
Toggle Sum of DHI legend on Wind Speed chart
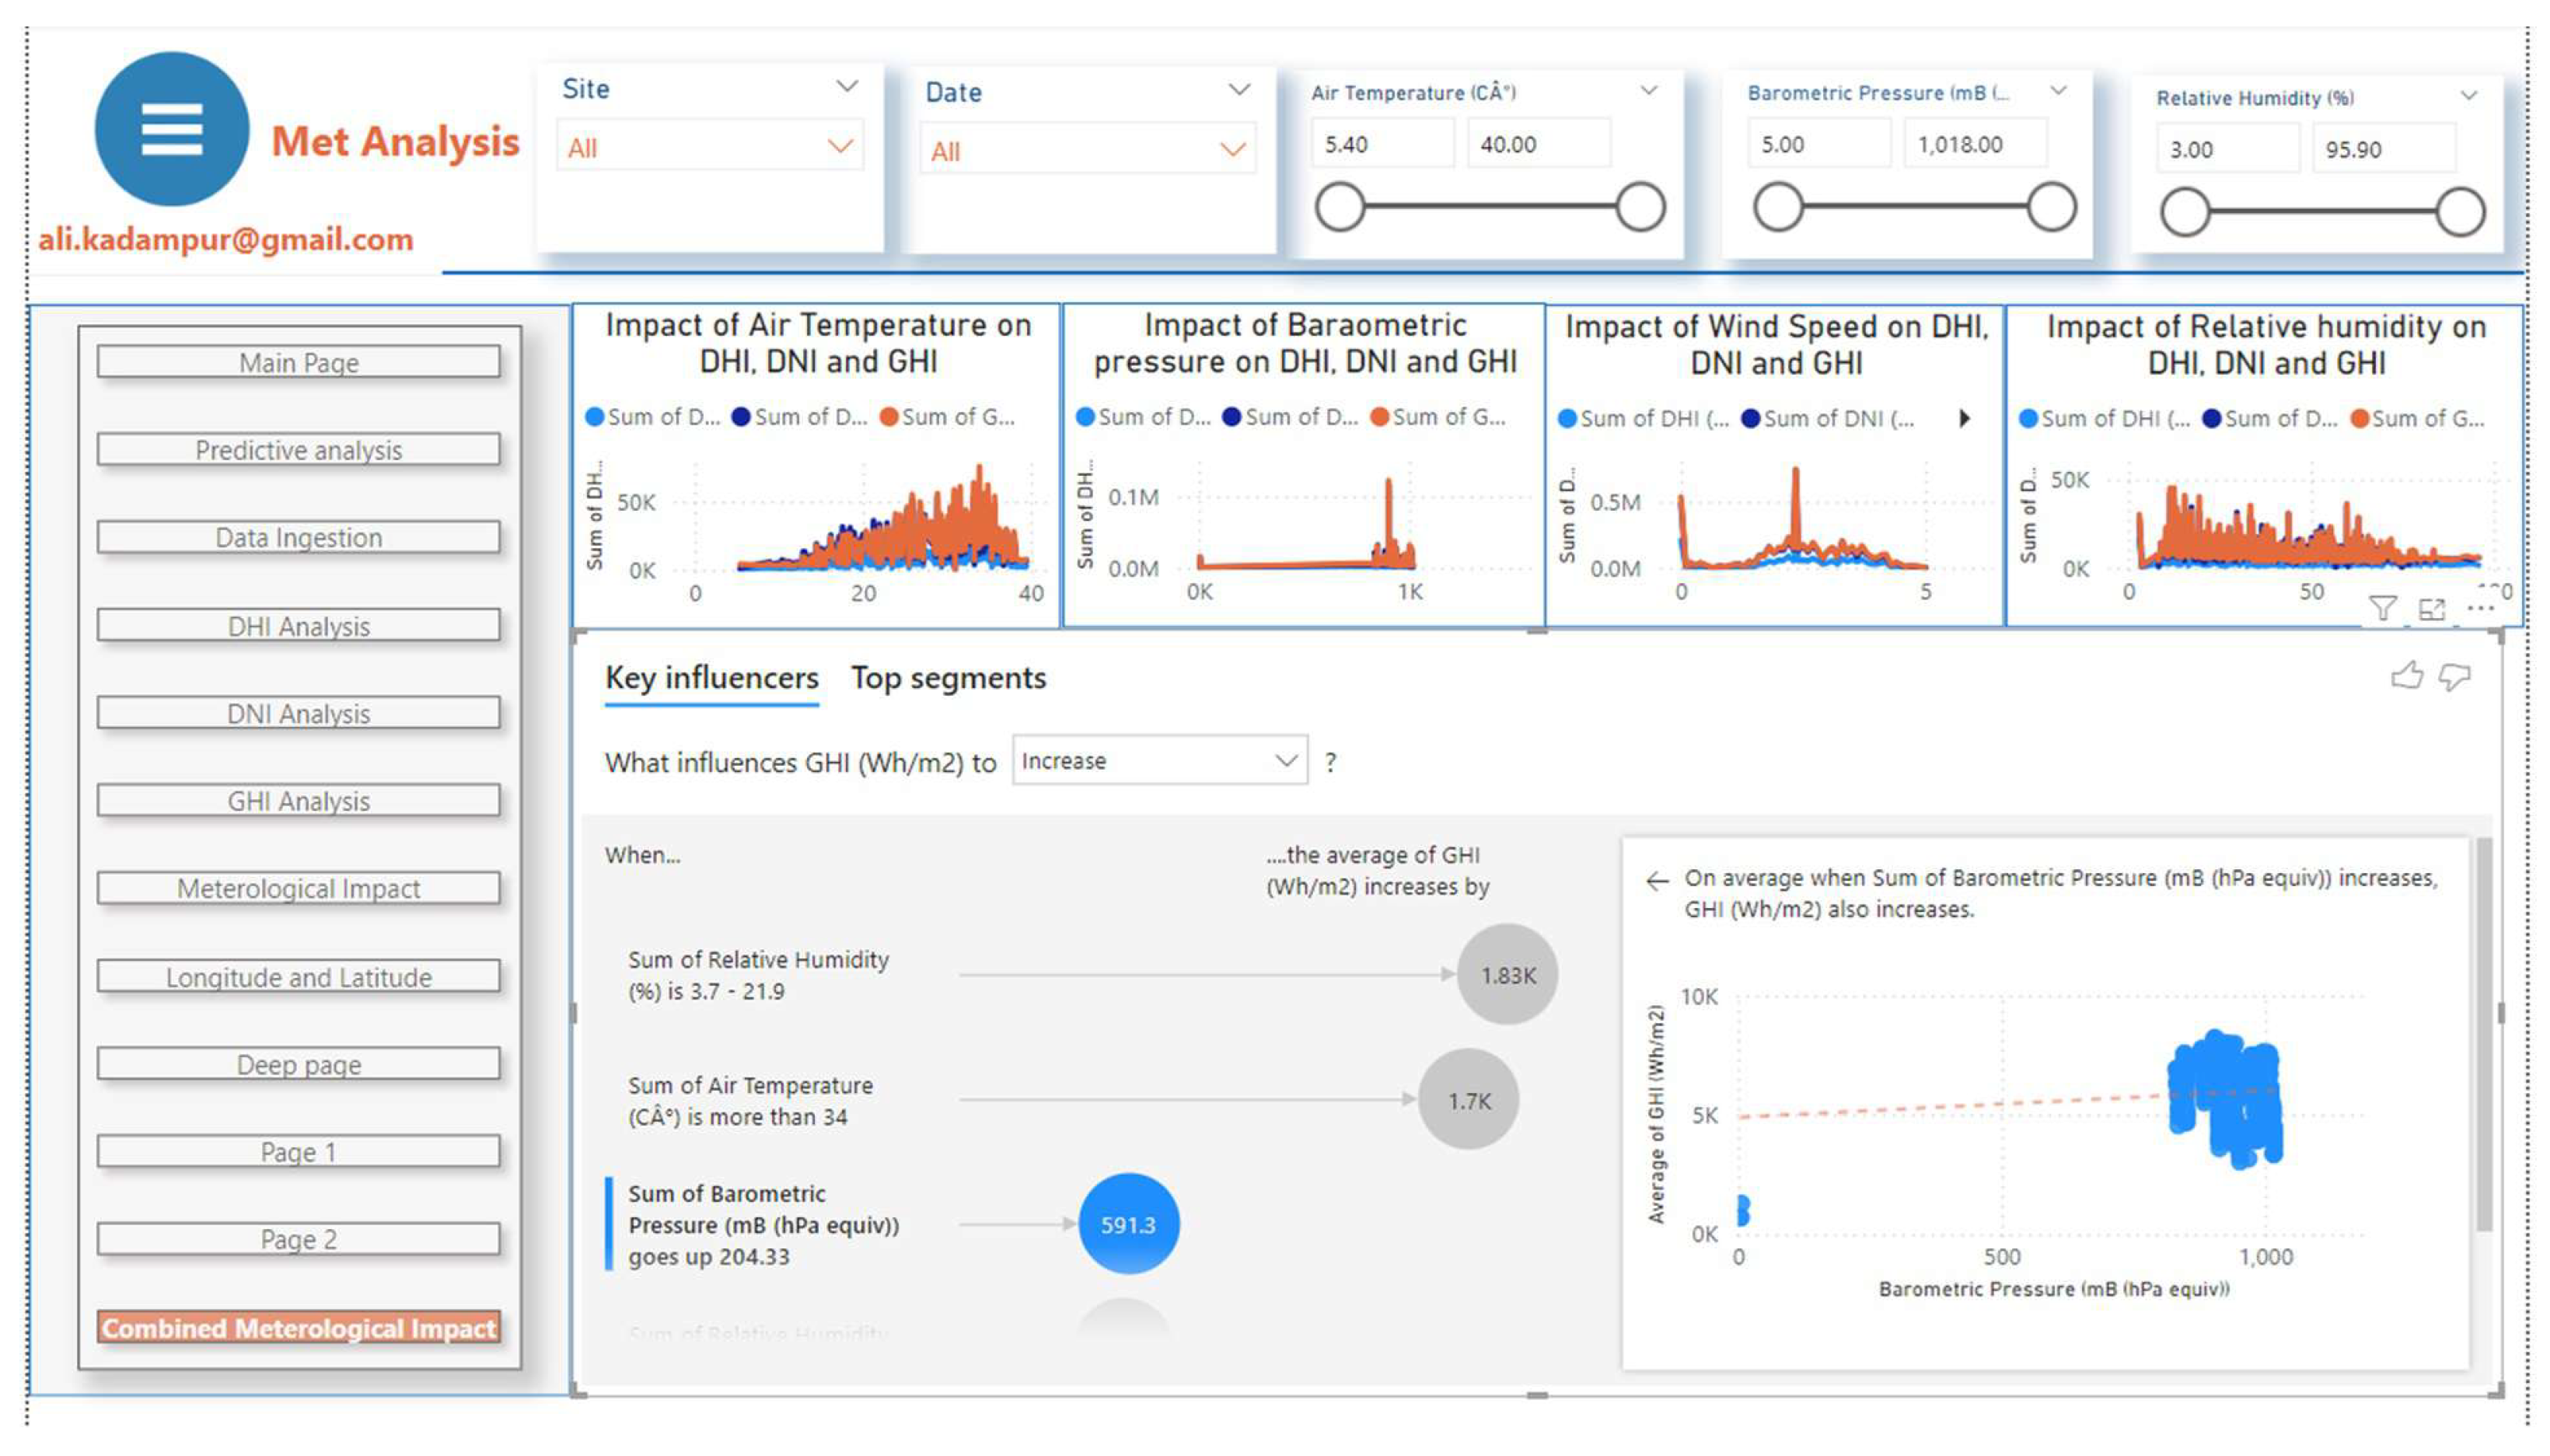point(1644,418)
